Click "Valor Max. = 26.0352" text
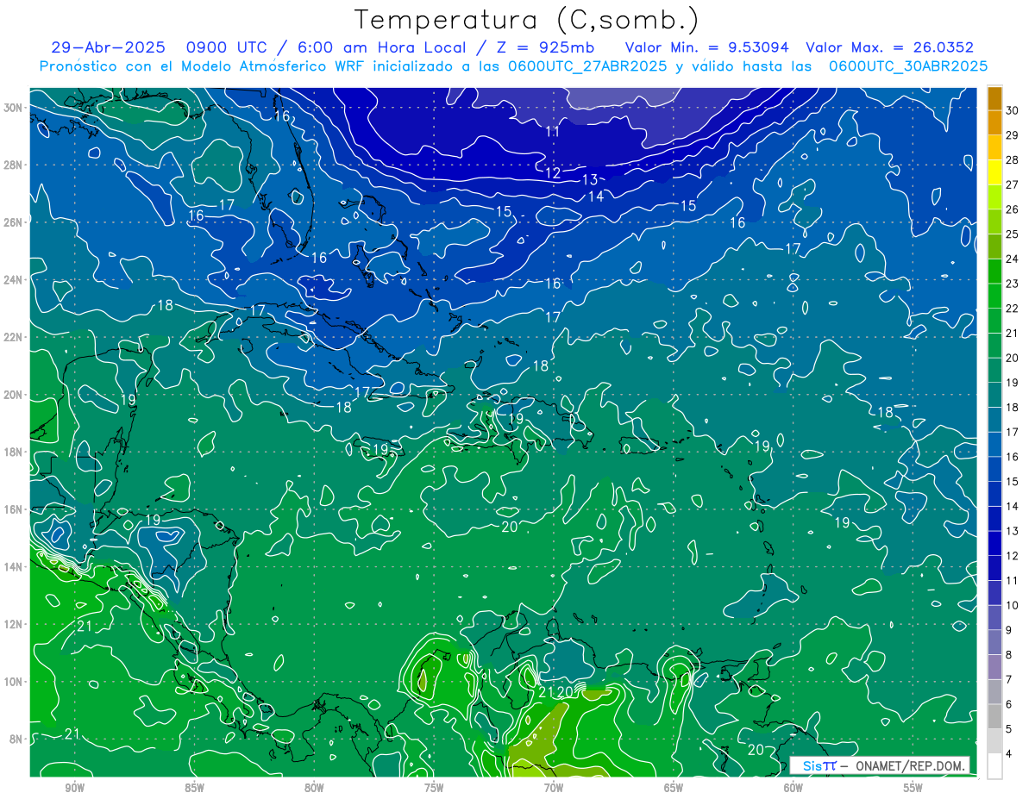Image resolution: width=1035 pixels, height=799 pixels. (889, 47)
